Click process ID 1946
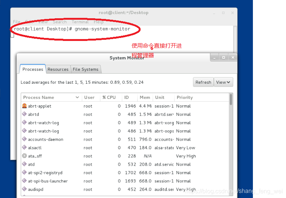The height and width of the screenshot is (198, 286). pos(130,106)
